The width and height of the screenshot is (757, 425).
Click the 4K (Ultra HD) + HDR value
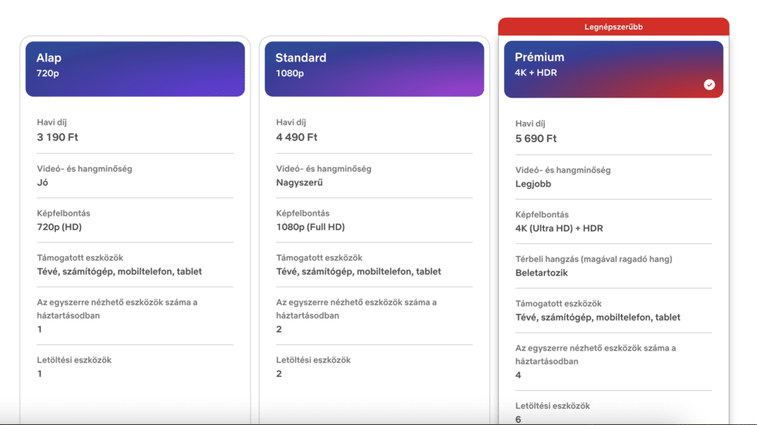coord(559,228)
